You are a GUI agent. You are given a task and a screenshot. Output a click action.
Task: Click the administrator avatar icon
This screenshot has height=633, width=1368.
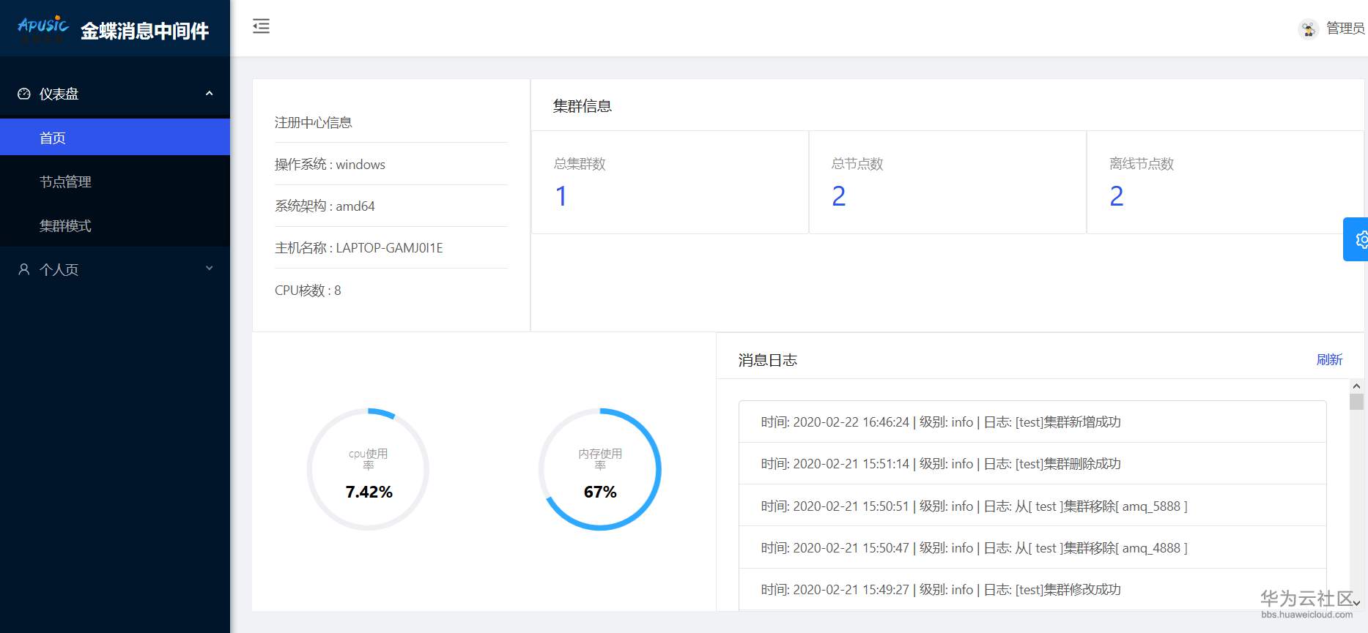tap(1308, 29)
